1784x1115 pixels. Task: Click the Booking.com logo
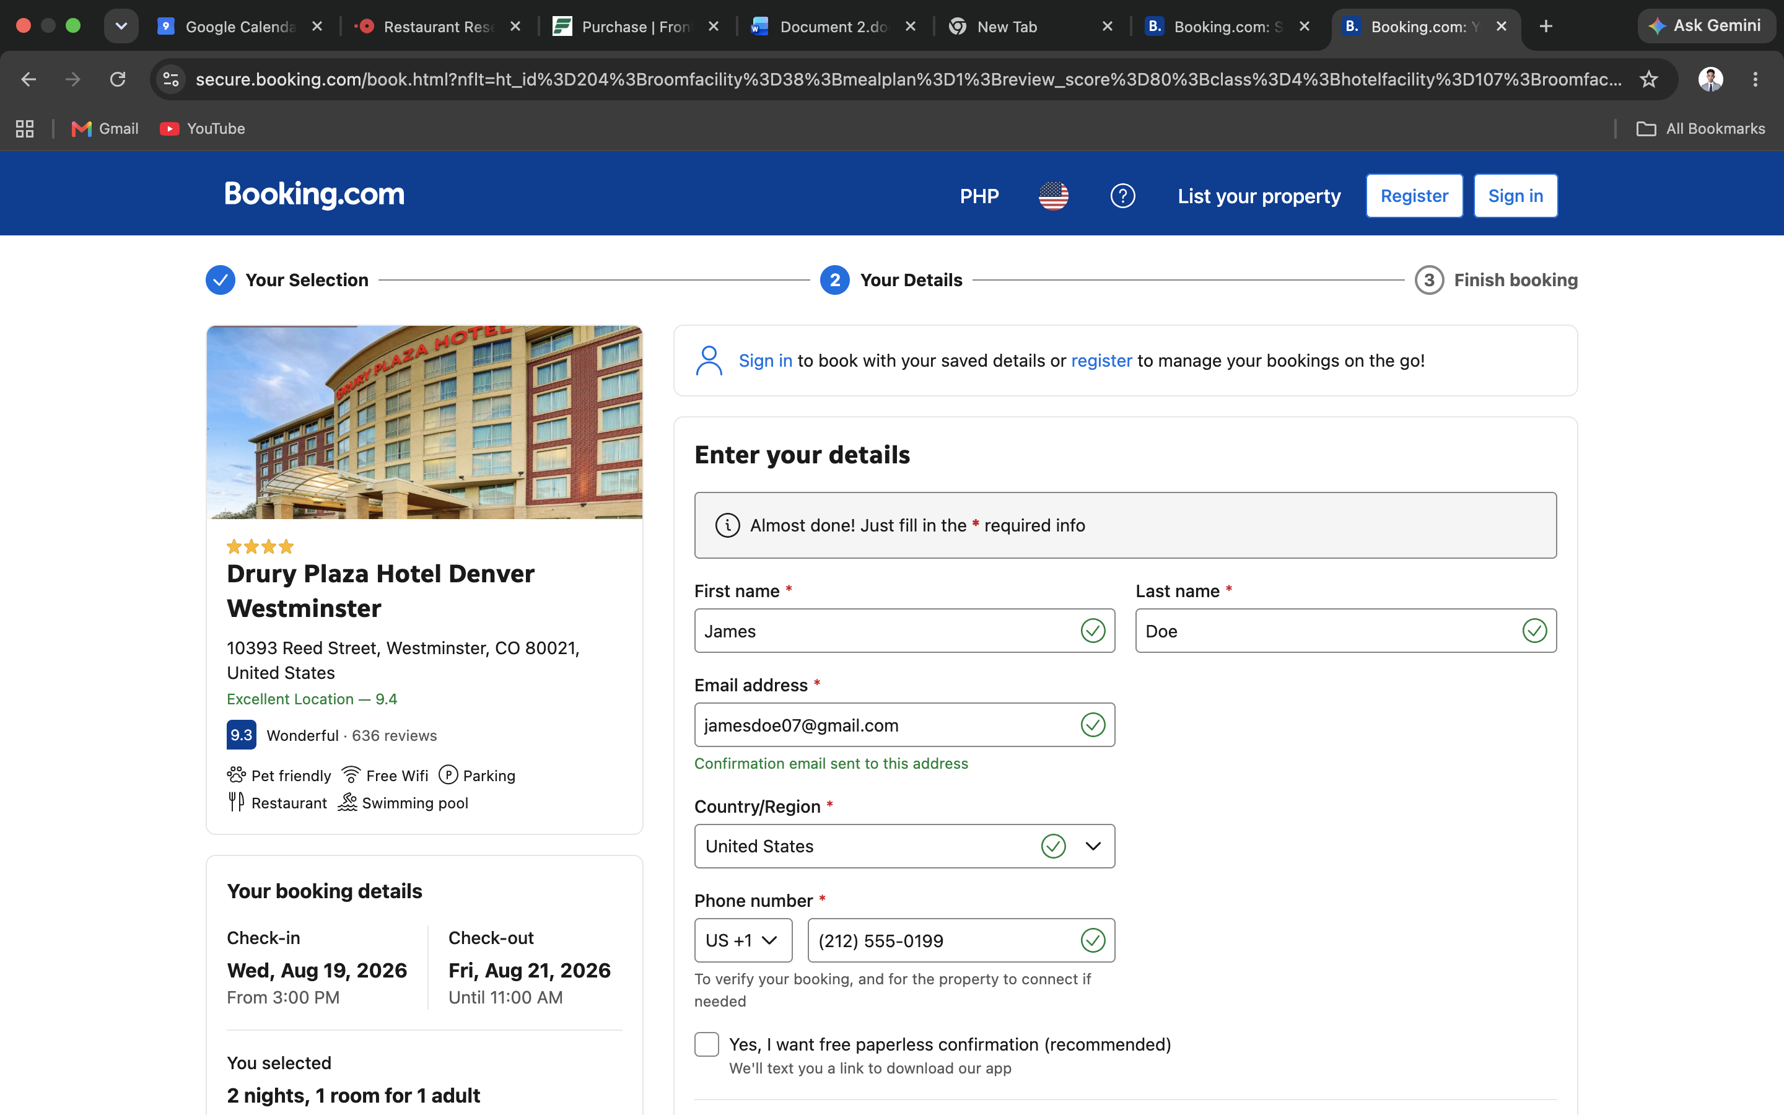(314, 195)
